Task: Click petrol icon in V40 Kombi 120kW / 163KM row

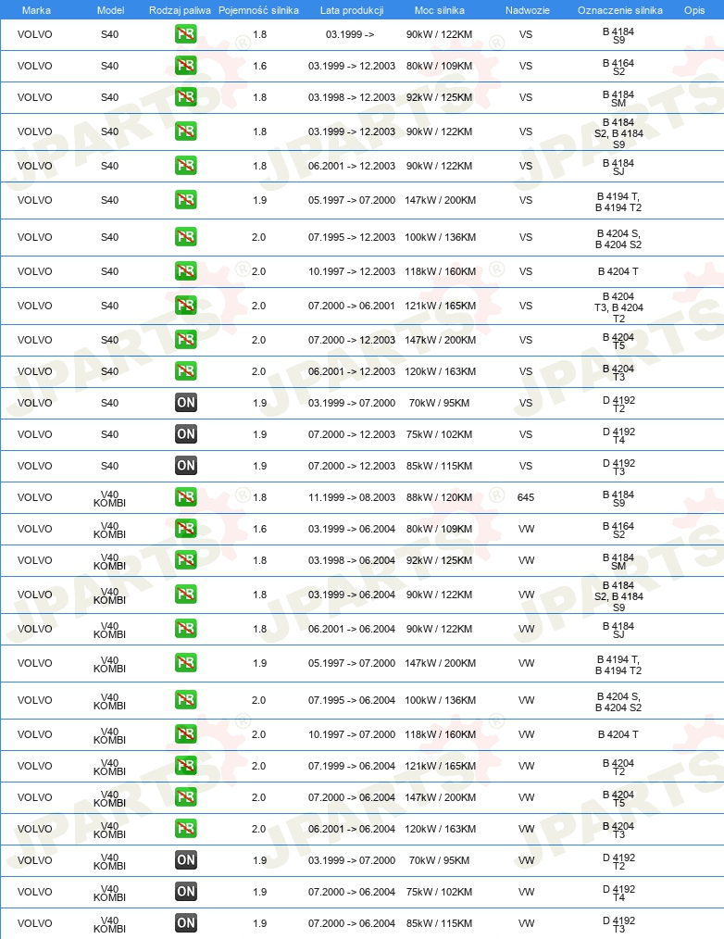Action: point(186,828)
